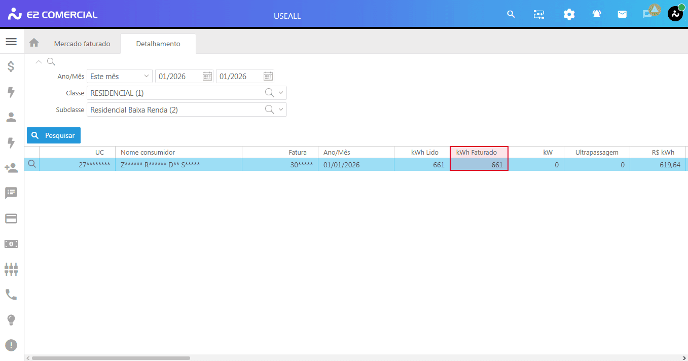This screenshot has width=688, height=361.
Task: Expand the Subclasse dropdown arrow
Action: point(281,110)
